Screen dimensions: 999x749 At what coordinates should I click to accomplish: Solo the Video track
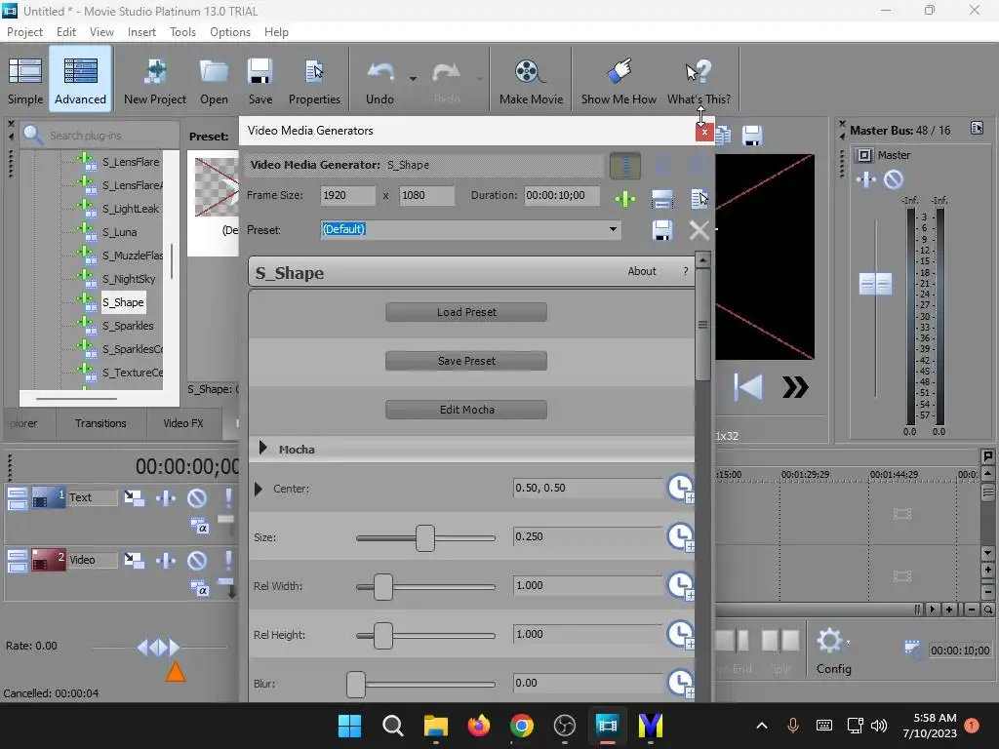click(228, 560)
